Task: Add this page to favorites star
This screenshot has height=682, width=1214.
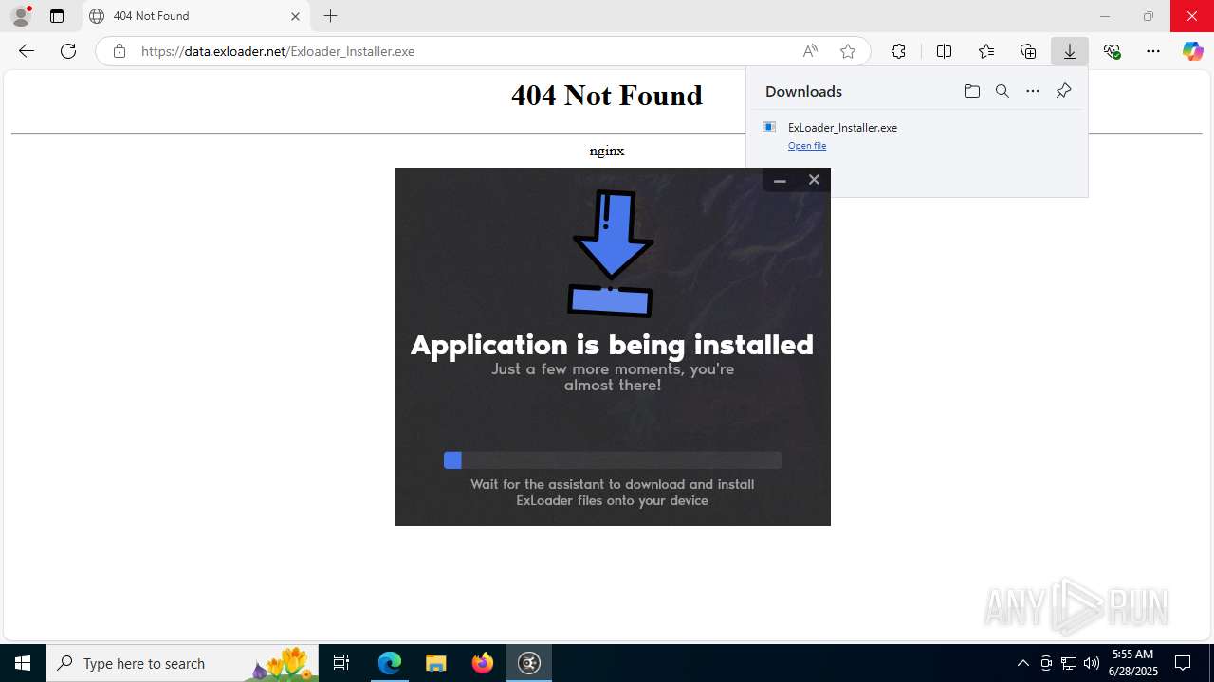Action: 848,51
